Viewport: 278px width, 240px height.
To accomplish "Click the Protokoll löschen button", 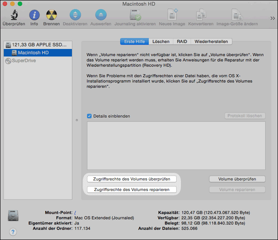I will click(245, 116).
